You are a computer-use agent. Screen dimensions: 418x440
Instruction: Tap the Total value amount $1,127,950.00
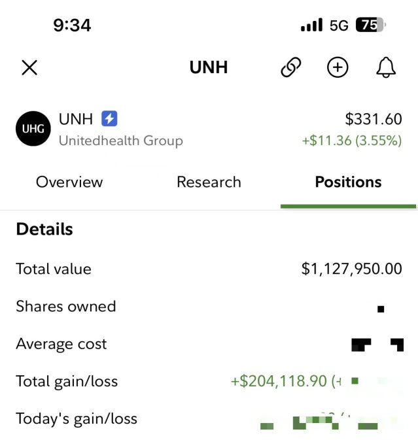pyautogui.click(x=351, y=269)
